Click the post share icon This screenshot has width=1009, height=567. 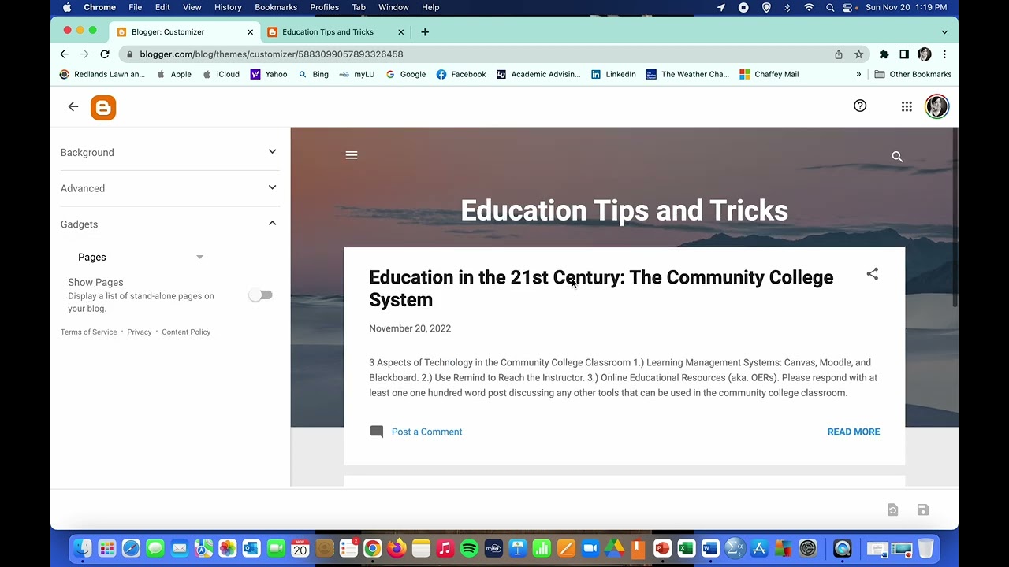pyautogui.click(x=873, y=274)
